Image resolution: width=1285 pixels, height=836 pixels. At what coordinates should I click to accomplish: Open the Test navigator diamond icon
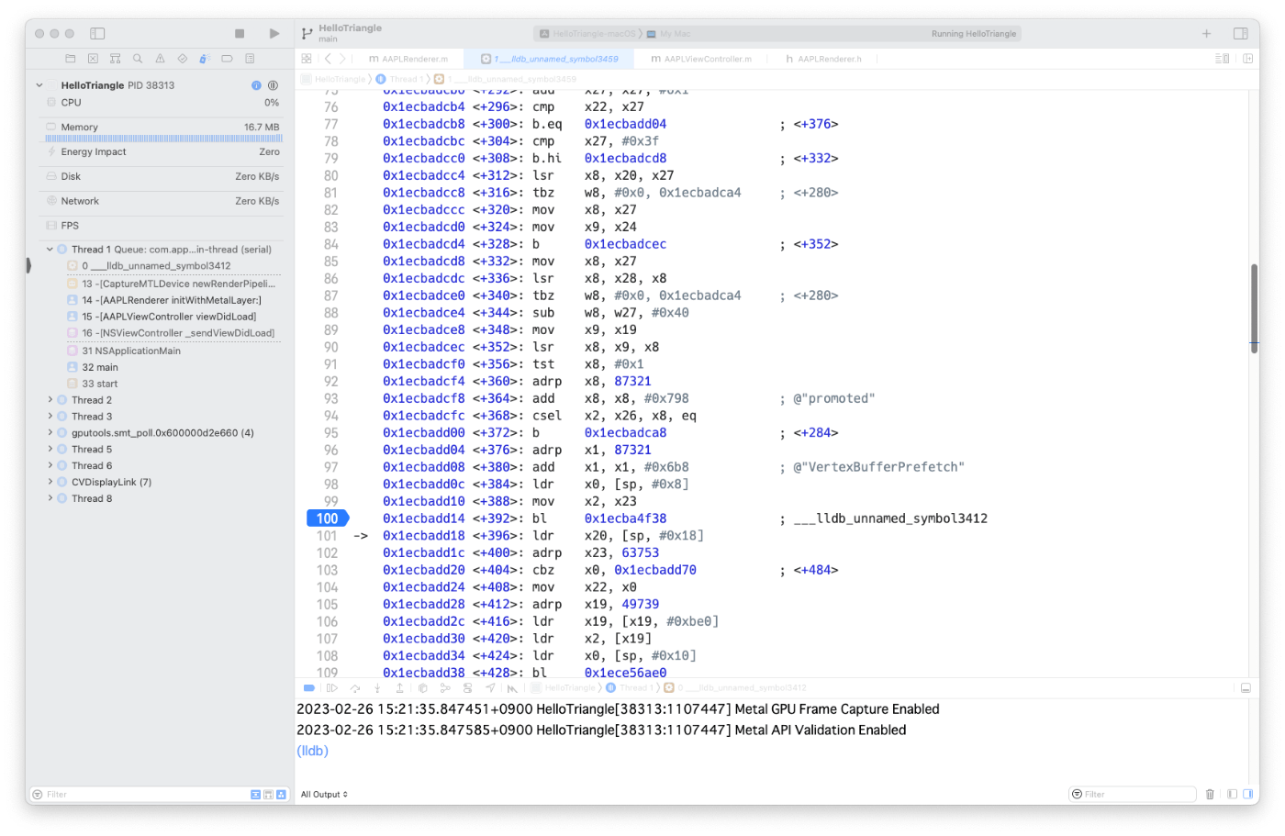[183, 59]
